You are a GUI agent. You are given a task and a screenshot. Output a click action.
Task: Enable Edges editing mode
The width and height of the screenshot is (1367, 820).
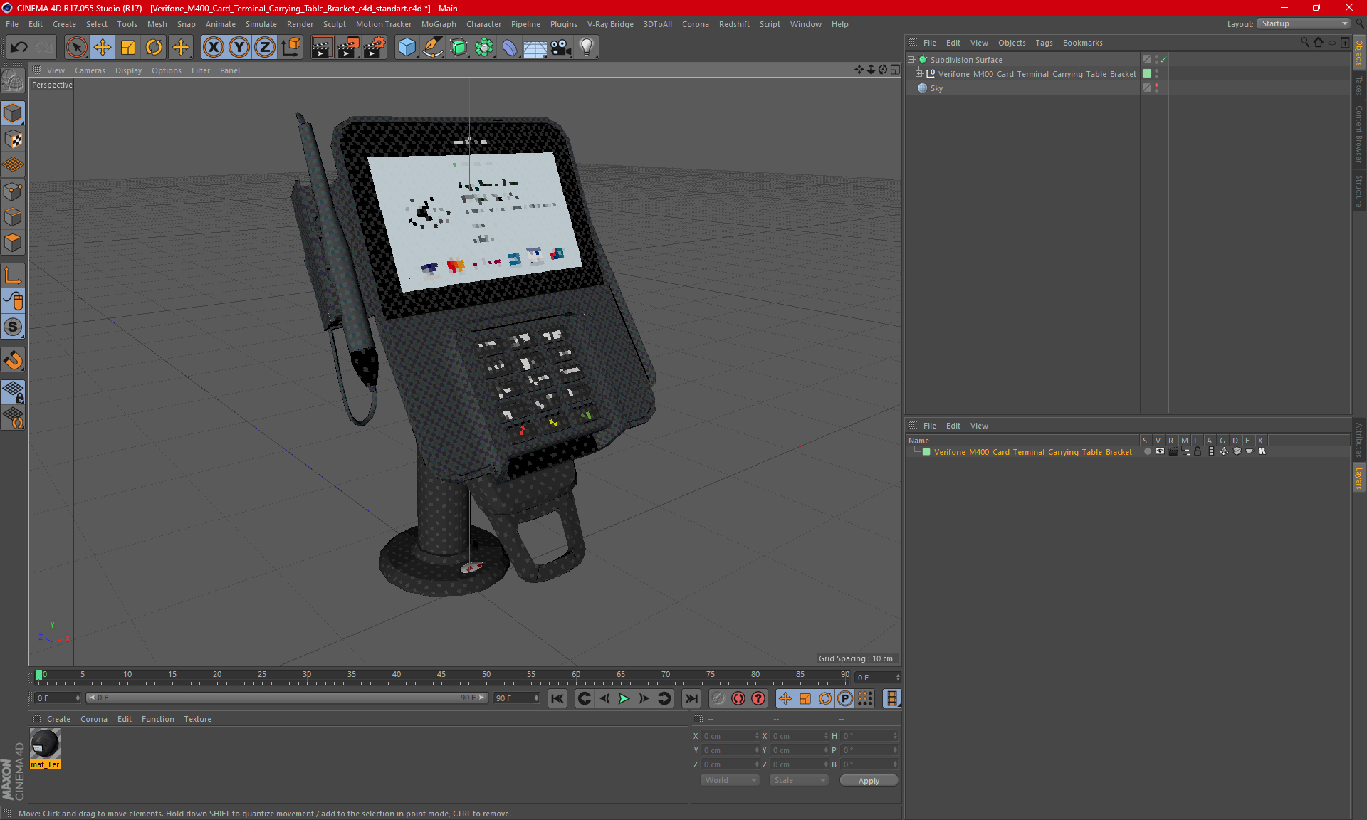coord(13,217)
